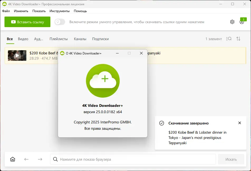Click the browser forward arrow
The height and width of the screenshot is (171, 251).
[x=40, y=159]
